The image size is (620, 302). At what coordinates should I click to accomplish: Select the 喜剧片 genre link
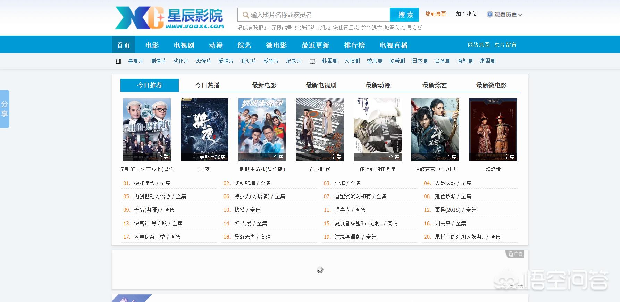[136, 61]
